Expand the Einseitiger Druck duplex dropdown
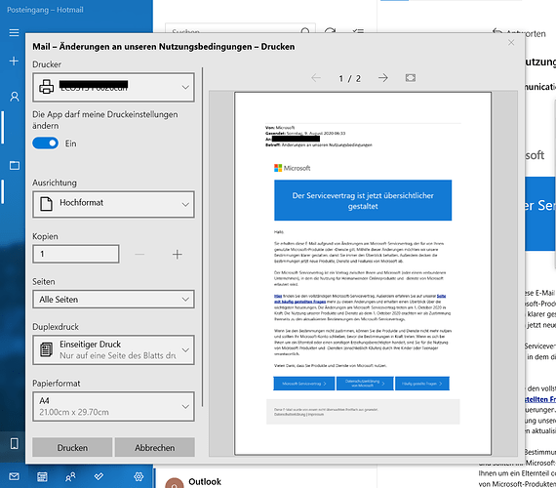This screenshot has width=556, height=488. pyautogui.click(x=113, y=350)
